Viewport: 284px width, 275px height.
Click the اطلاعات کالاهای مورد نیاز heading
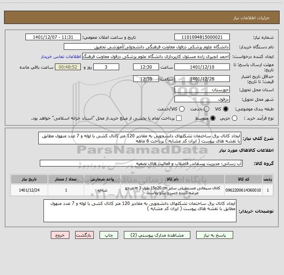246,150
